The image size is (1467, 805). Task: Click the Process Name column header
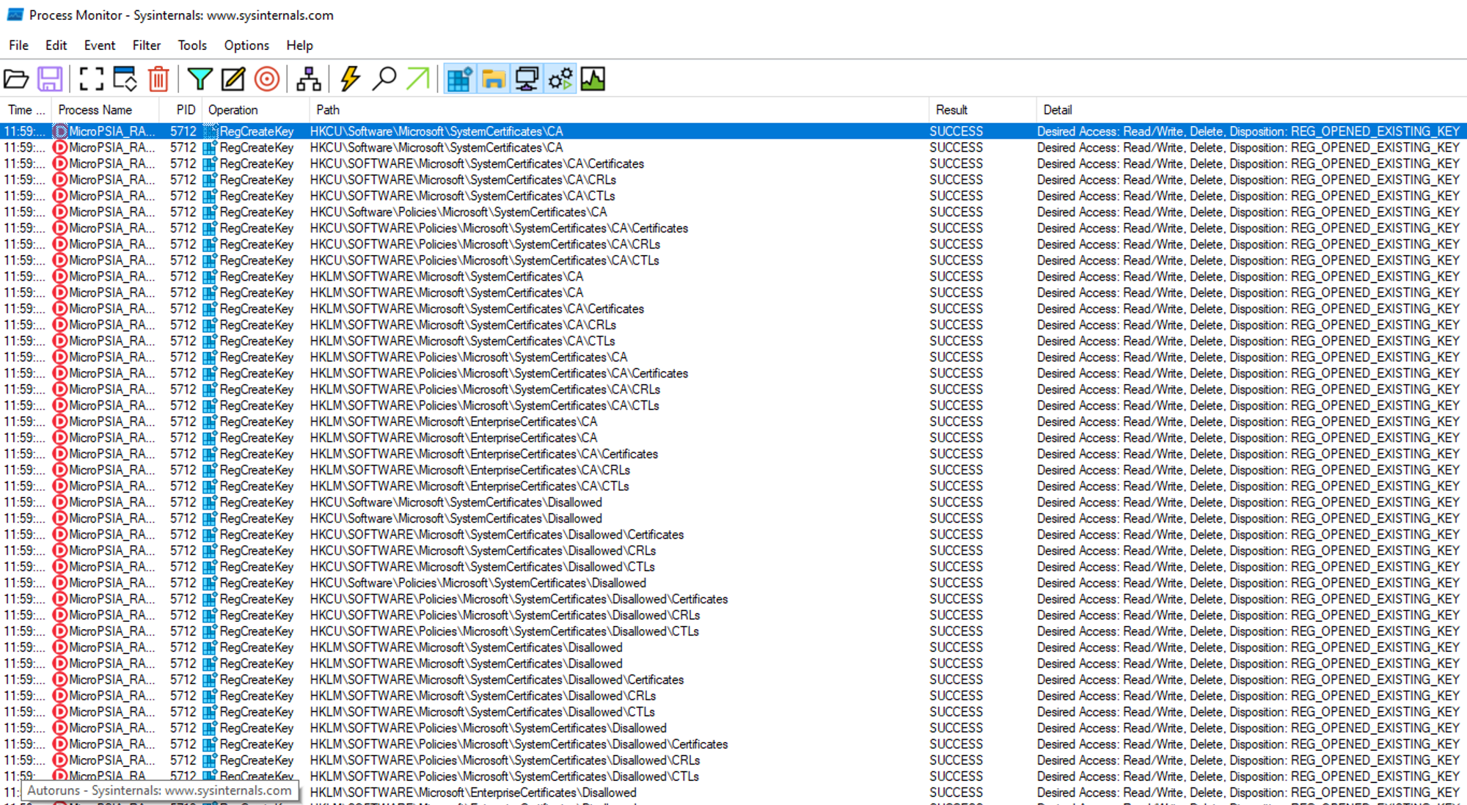(x=106, y=110)
